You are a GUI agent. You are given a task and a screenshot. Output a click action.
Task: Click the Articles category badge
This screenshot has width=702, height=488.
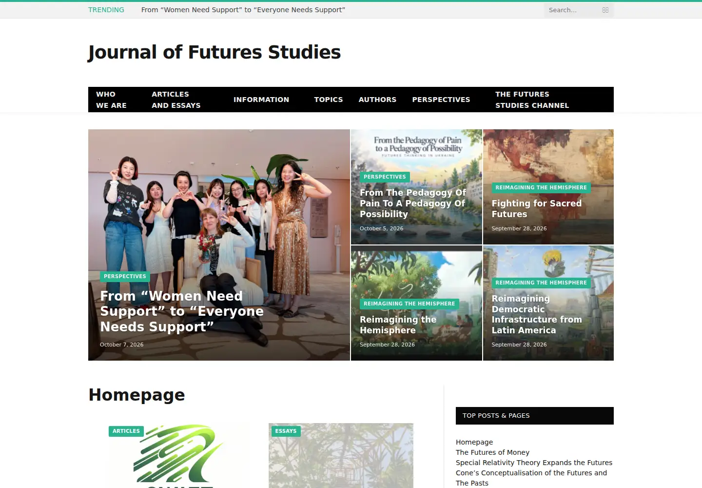(126, 431)
